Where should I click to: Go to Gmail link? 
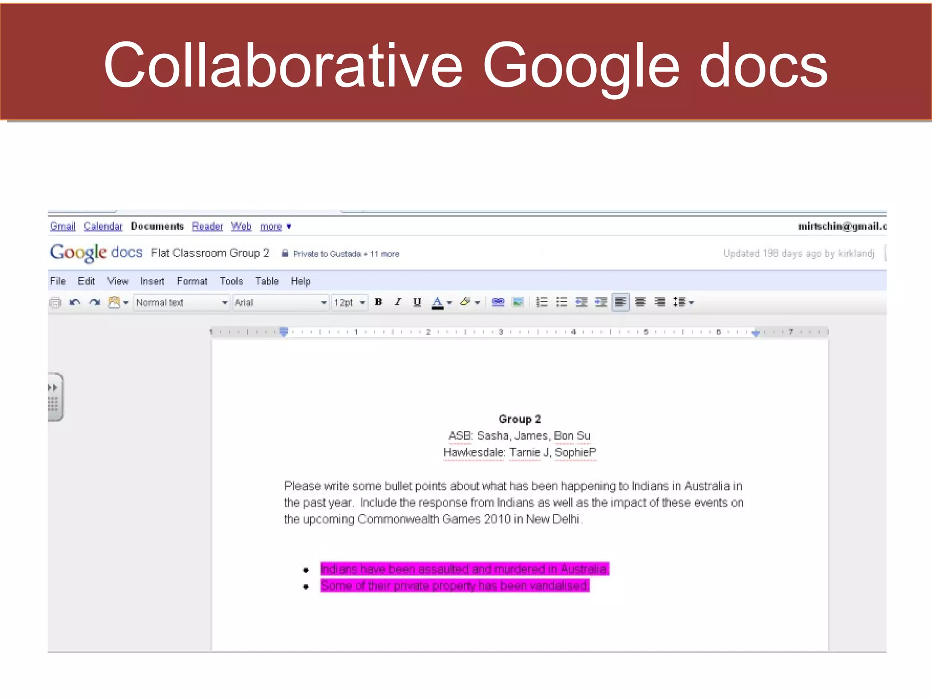point(63,226)
